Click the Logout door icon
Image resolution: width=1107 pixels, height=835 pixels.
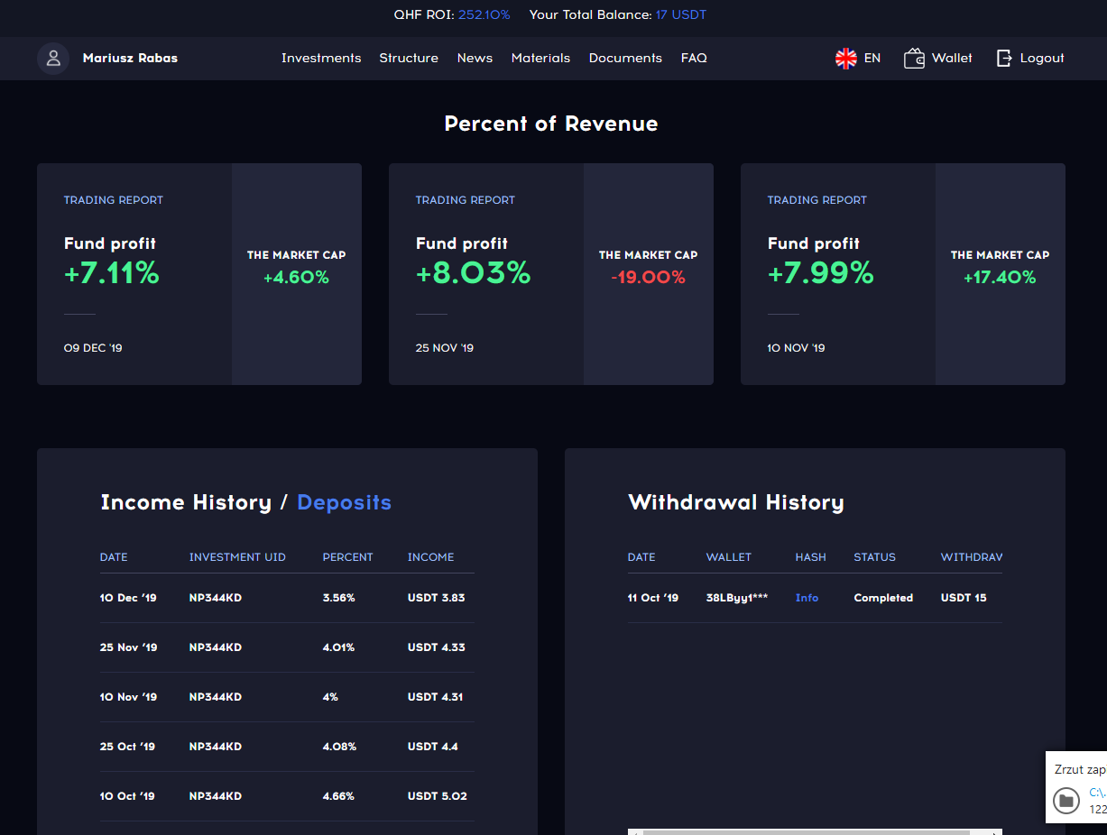coord(1004,59)
